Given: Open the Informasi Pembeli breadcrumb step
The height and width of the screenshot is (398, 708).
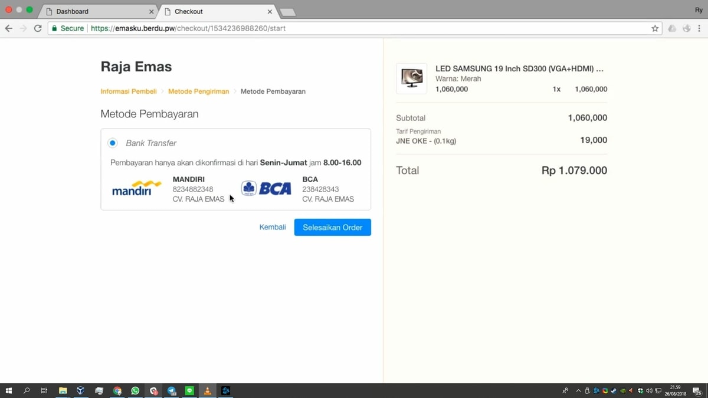Looking at the screenshot, I should (129, 91).
